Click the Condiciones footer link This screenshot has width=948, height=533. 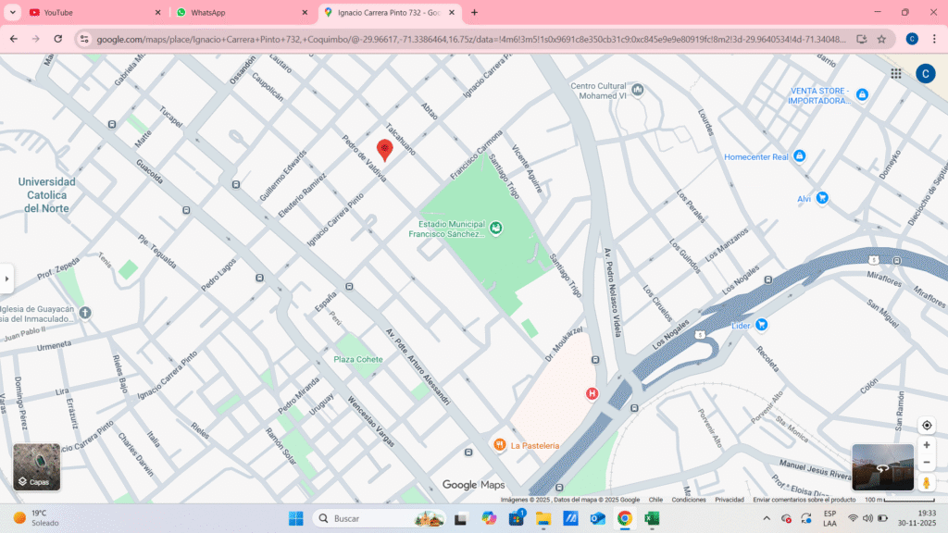click(688, 500)
